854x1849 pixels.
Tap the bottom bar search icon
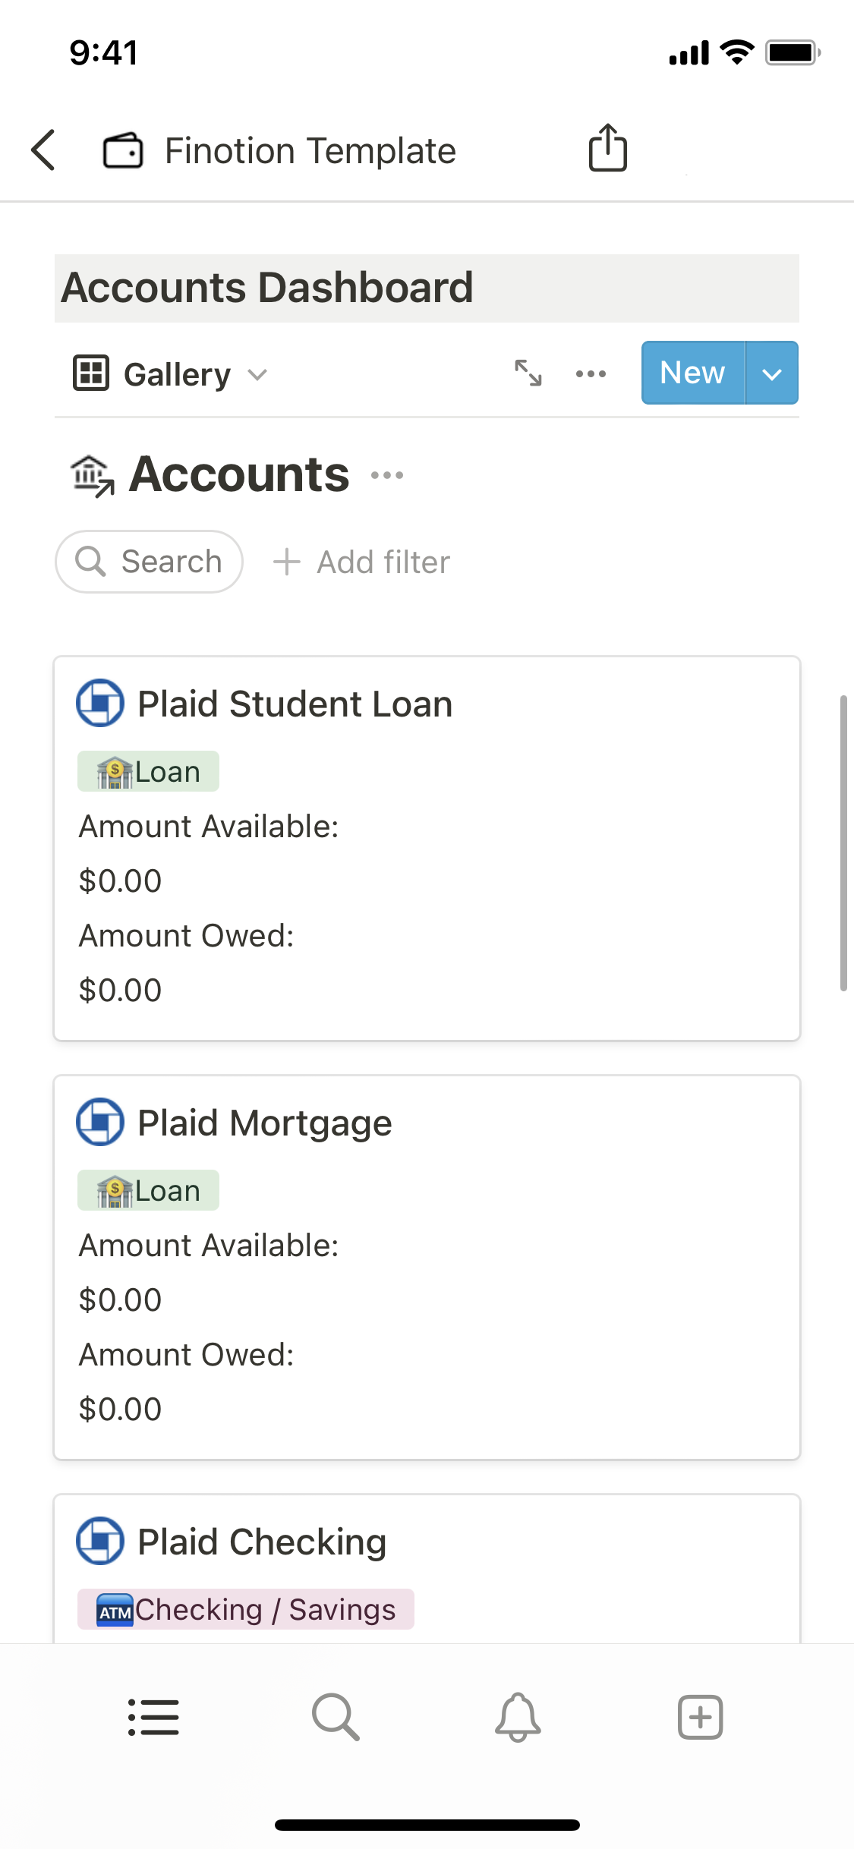pyautogui.click(x=336, y=1717)
